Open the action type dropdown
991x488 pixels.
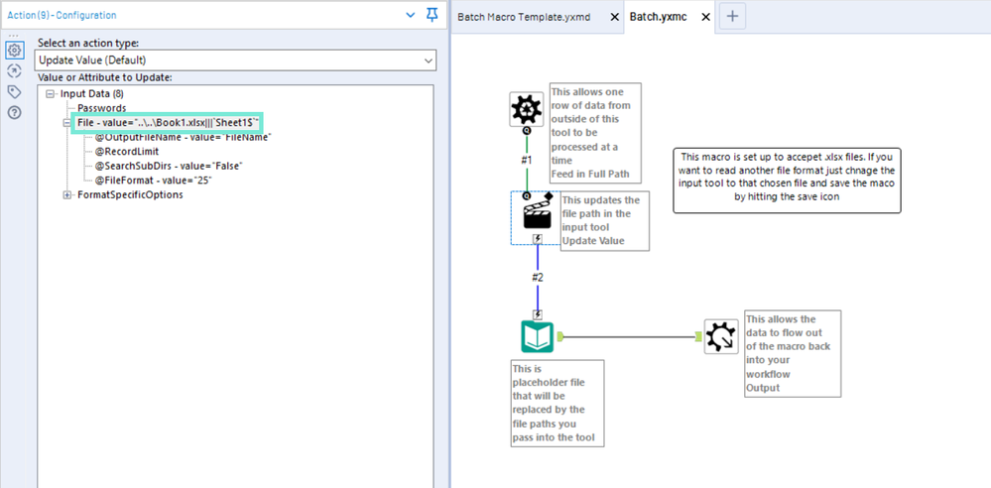pos(235,61)
